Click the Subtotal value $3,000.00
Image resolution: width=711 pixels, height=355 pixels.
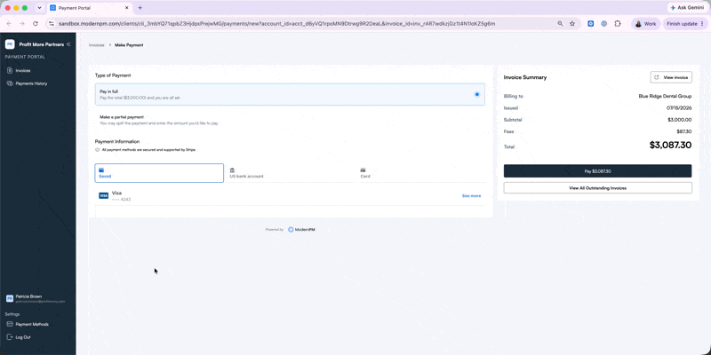680,120
